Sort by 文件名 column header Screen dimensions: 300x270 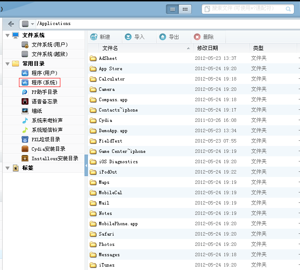pos(146,48)
